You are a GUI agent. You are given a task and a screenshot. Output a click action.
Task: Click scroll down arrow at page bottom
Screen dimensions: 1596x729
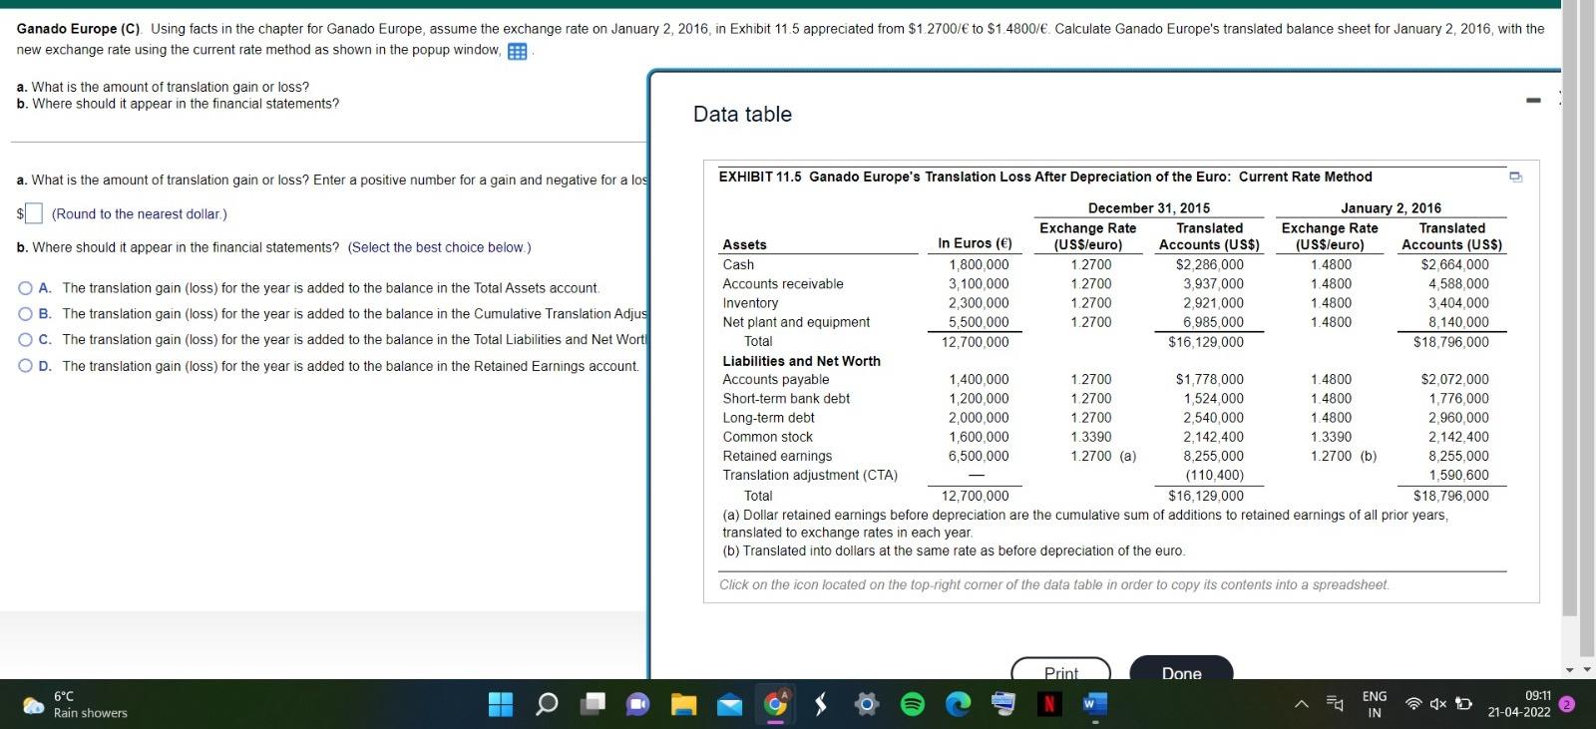point(1586,669)
